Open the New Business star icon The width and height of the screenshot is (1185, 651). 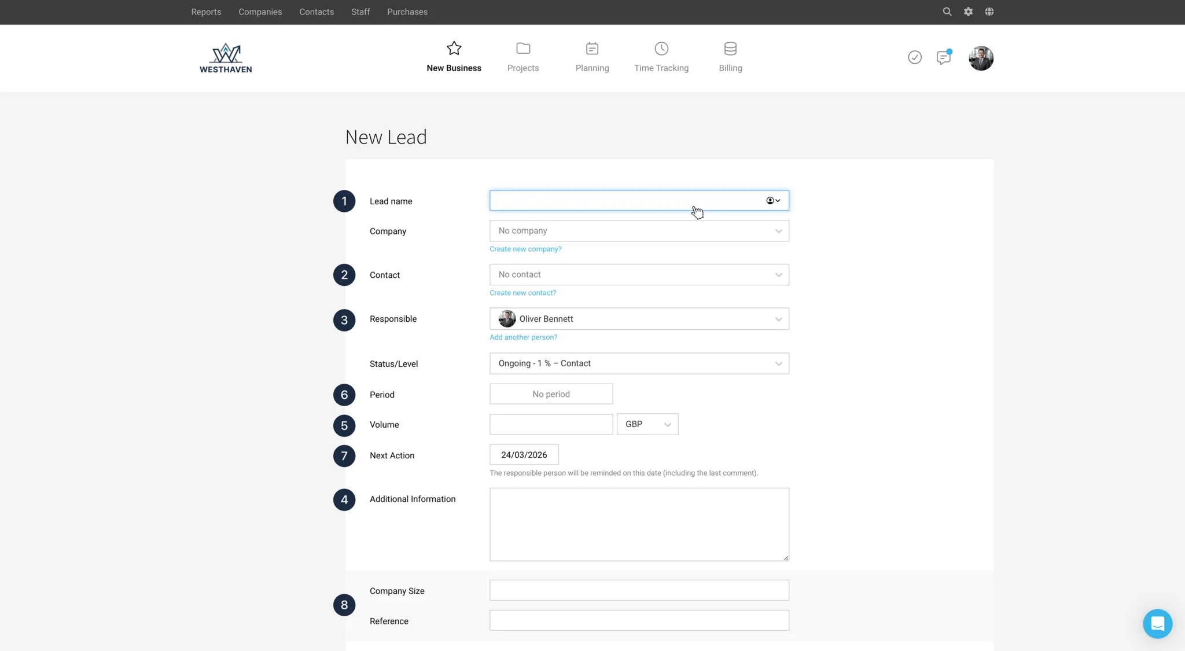point(454,49)
